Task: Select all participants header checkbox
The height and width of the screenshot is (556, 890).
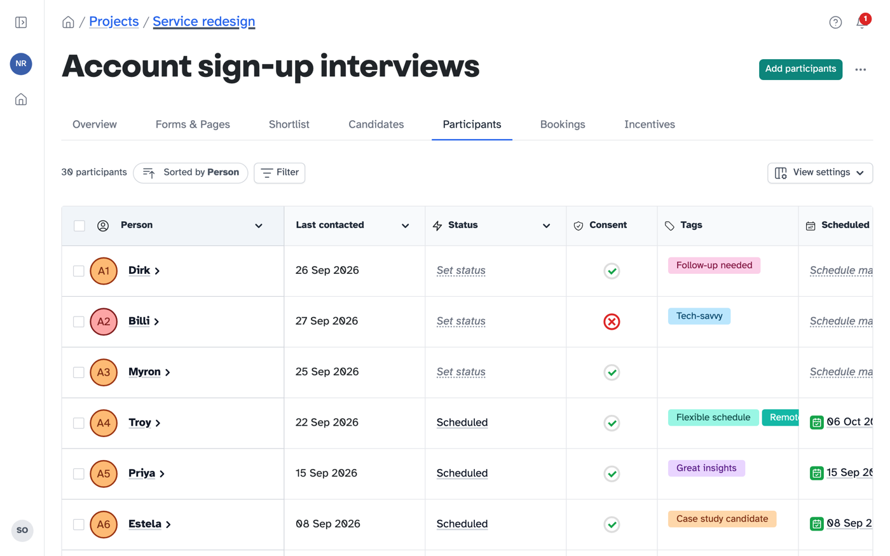Action: pyautogui.click(x=79, y=226)
